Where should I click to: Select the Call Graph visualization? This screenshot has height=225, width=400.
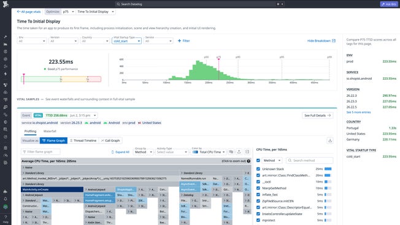pos(110,140)
